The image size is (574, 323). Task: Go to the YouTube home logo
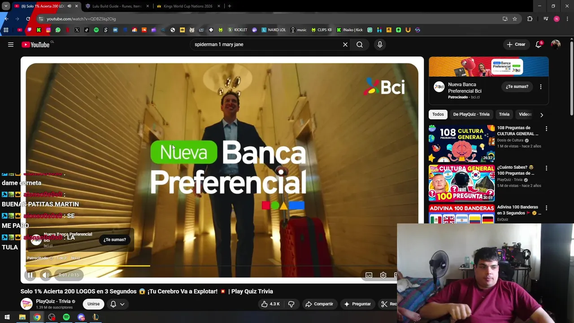point(35,44)
